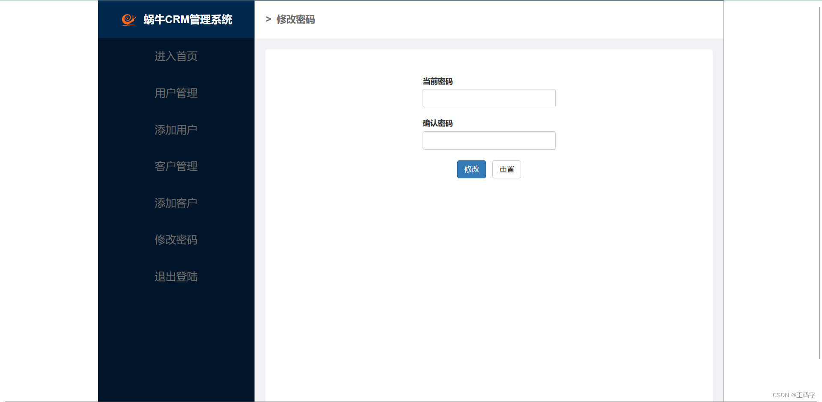
Task: Click the blue 修改 button
Action: pyautogui.click(x=471, y=169)
